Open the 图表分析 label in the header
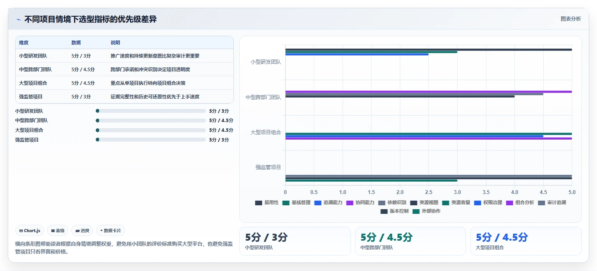This screenshot has width=597, height=271. click(571, 19)
